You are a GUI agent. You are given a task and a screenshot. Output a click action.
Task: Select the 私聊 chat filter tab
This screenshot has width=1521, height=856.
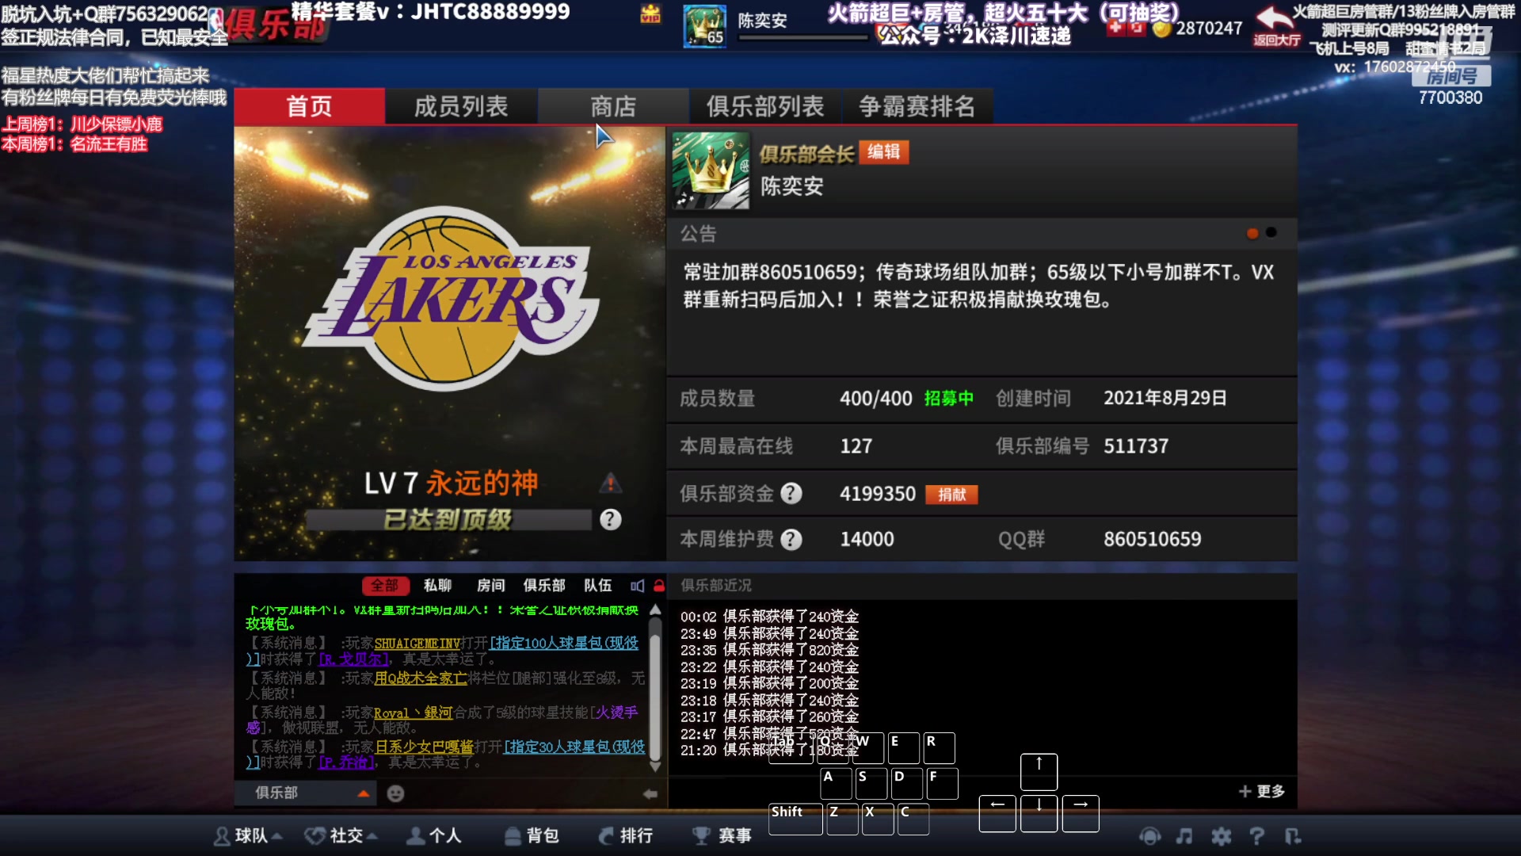(x=437, y=586)
